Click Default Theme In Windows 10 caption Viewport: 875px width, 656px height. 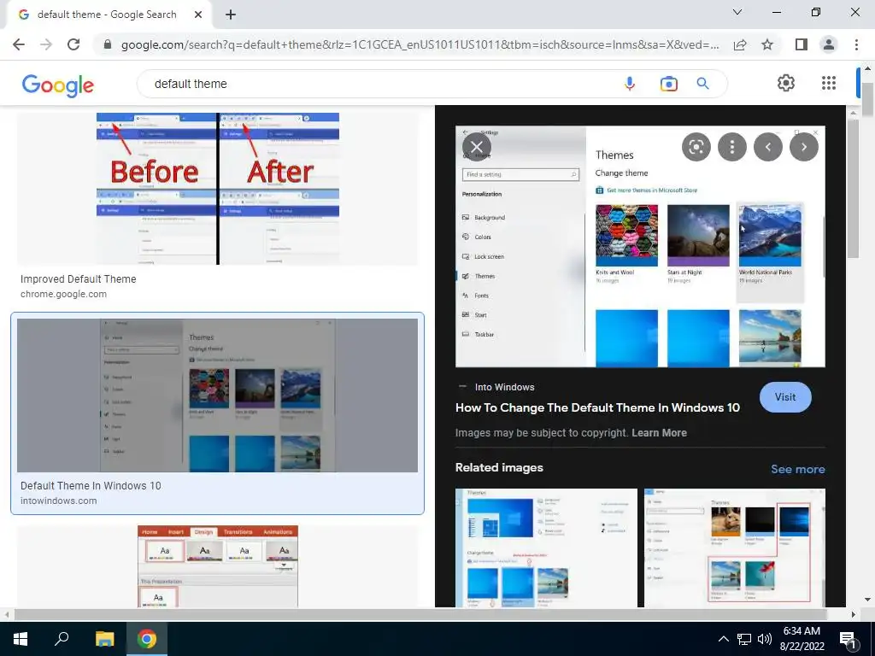[x=91, y=486]
